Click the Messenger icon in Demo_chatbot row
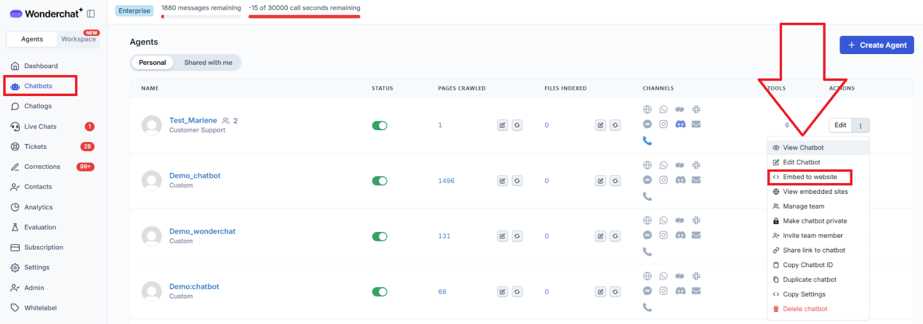Image resolution: width=923 pixels, height=324 pixels. [x=647, y=180]
